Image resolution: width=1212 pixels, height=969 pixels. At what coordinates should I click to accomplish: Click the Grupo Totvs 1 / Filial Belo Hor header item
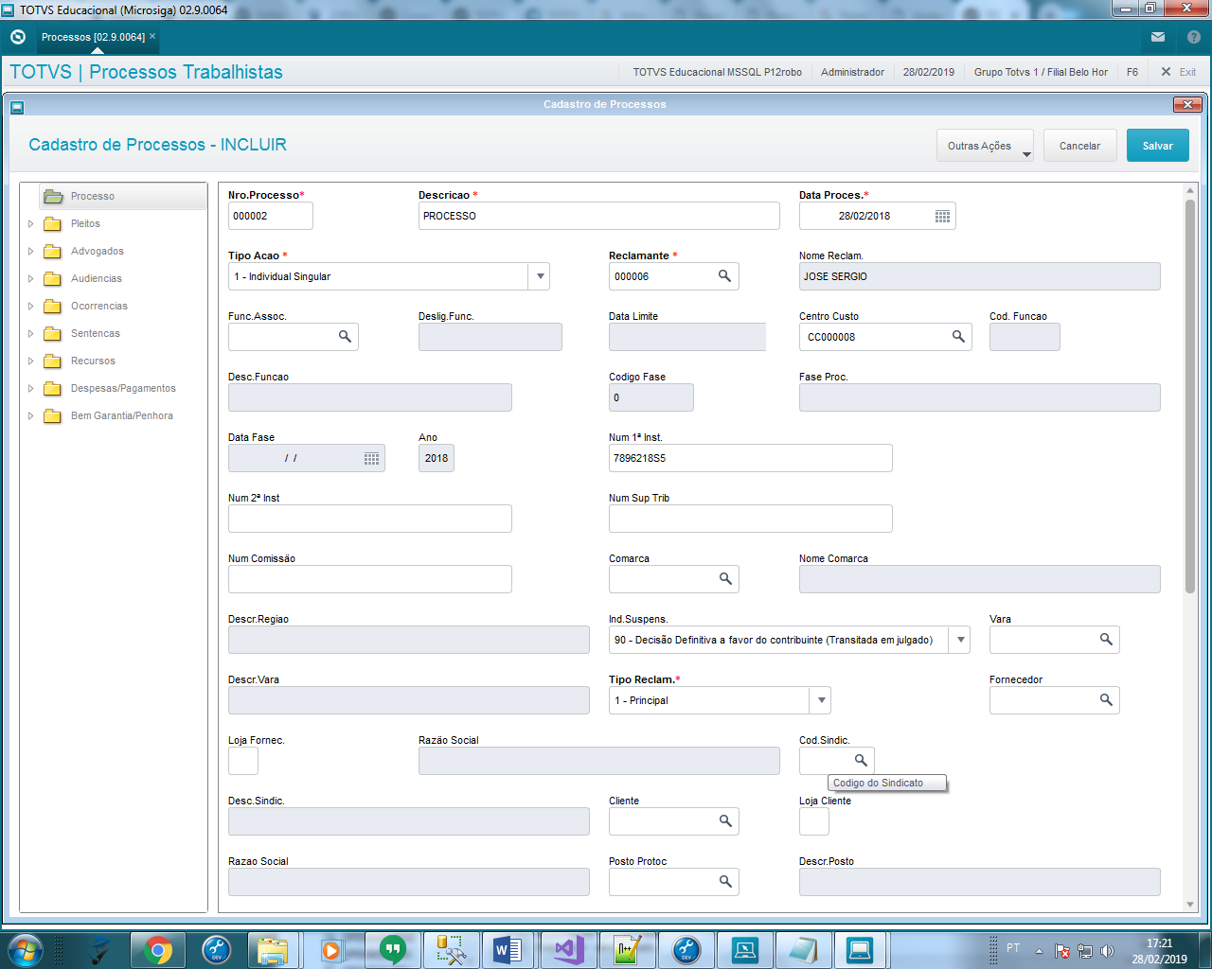coord(1041,72)
